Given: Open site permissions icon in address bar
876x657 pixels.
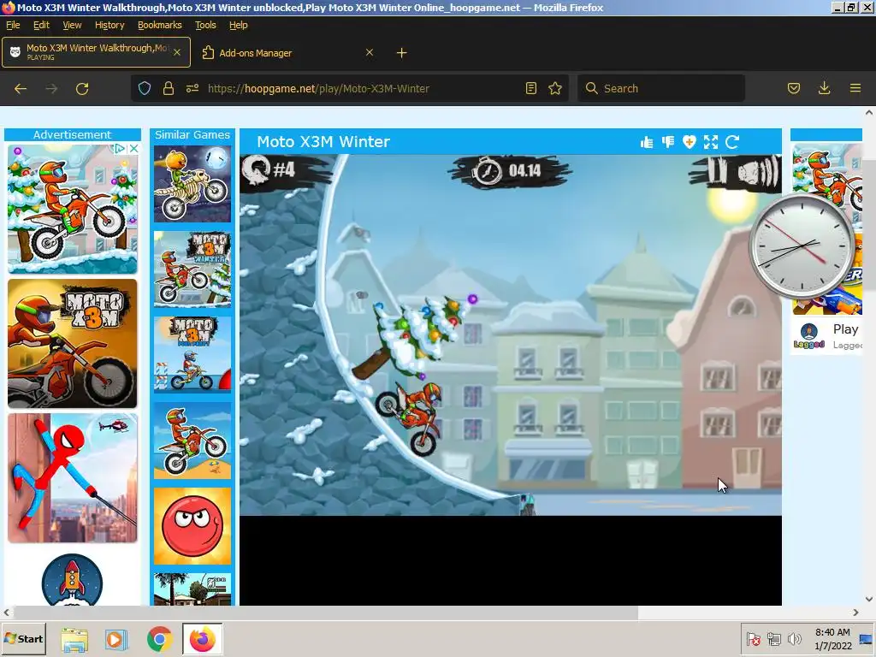Looking at the screenshot, I should pyautogui.click(x=192, y=88).
